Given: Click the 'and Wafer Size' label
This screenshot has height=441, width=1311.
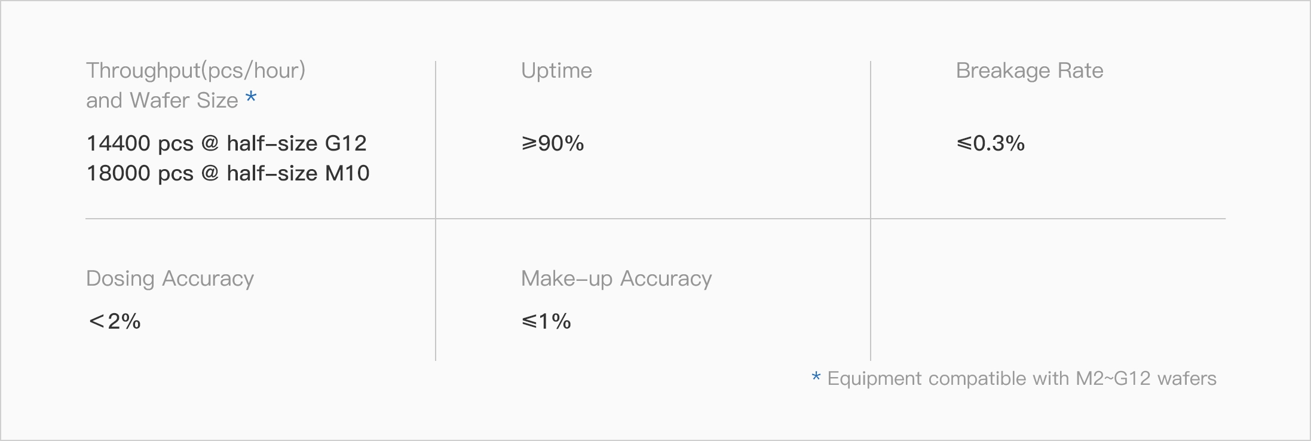Looking at the screenshot, I should [162, 100].
